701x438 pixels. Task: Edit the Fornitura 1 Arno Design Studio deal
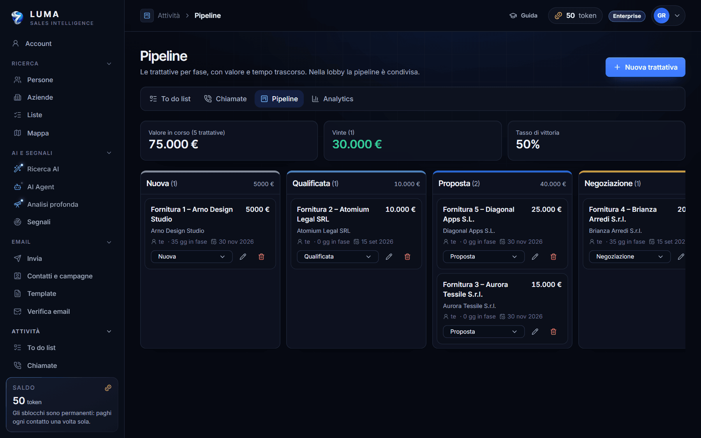pos(243,257)
